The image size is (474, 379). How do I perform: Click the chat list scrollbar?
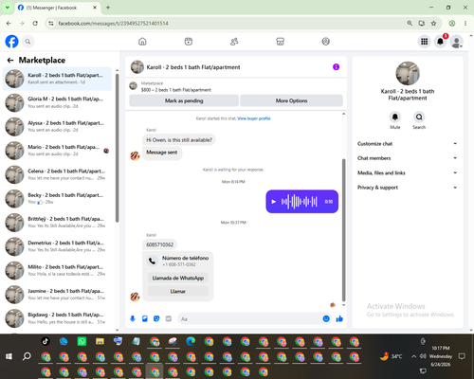(x=117, y=148)
